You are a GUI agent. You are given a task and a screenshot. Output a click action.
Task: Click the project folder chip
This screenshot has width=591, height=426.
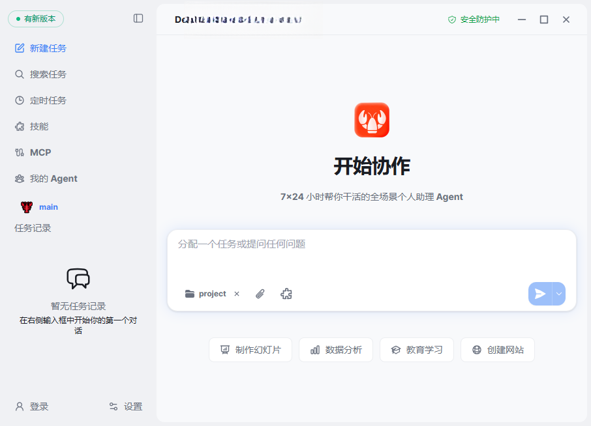pos(205,294)
